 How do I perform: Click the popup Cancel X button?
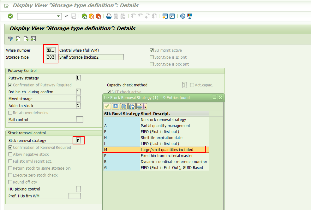coord(116,106)
